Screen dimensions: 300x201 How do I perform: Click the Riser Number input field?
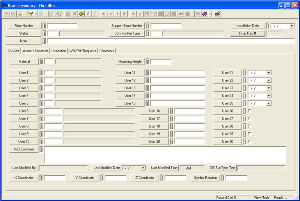[62, 26]
